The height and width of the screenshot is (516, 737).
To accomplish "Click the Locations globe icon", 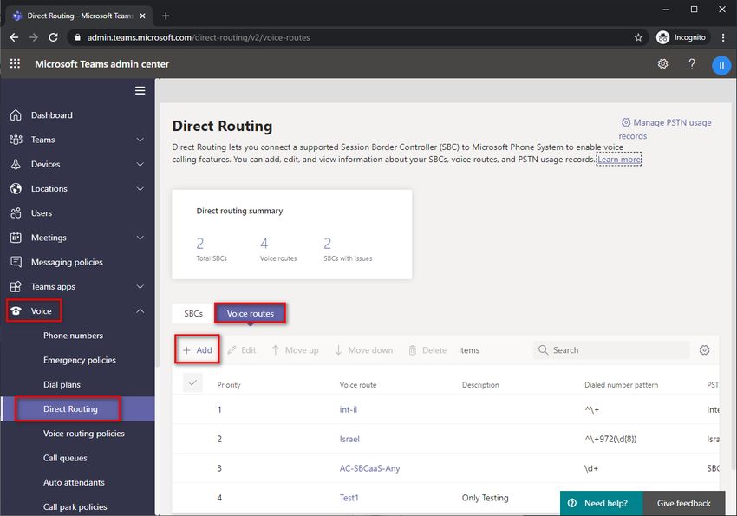I will (16, 188).
